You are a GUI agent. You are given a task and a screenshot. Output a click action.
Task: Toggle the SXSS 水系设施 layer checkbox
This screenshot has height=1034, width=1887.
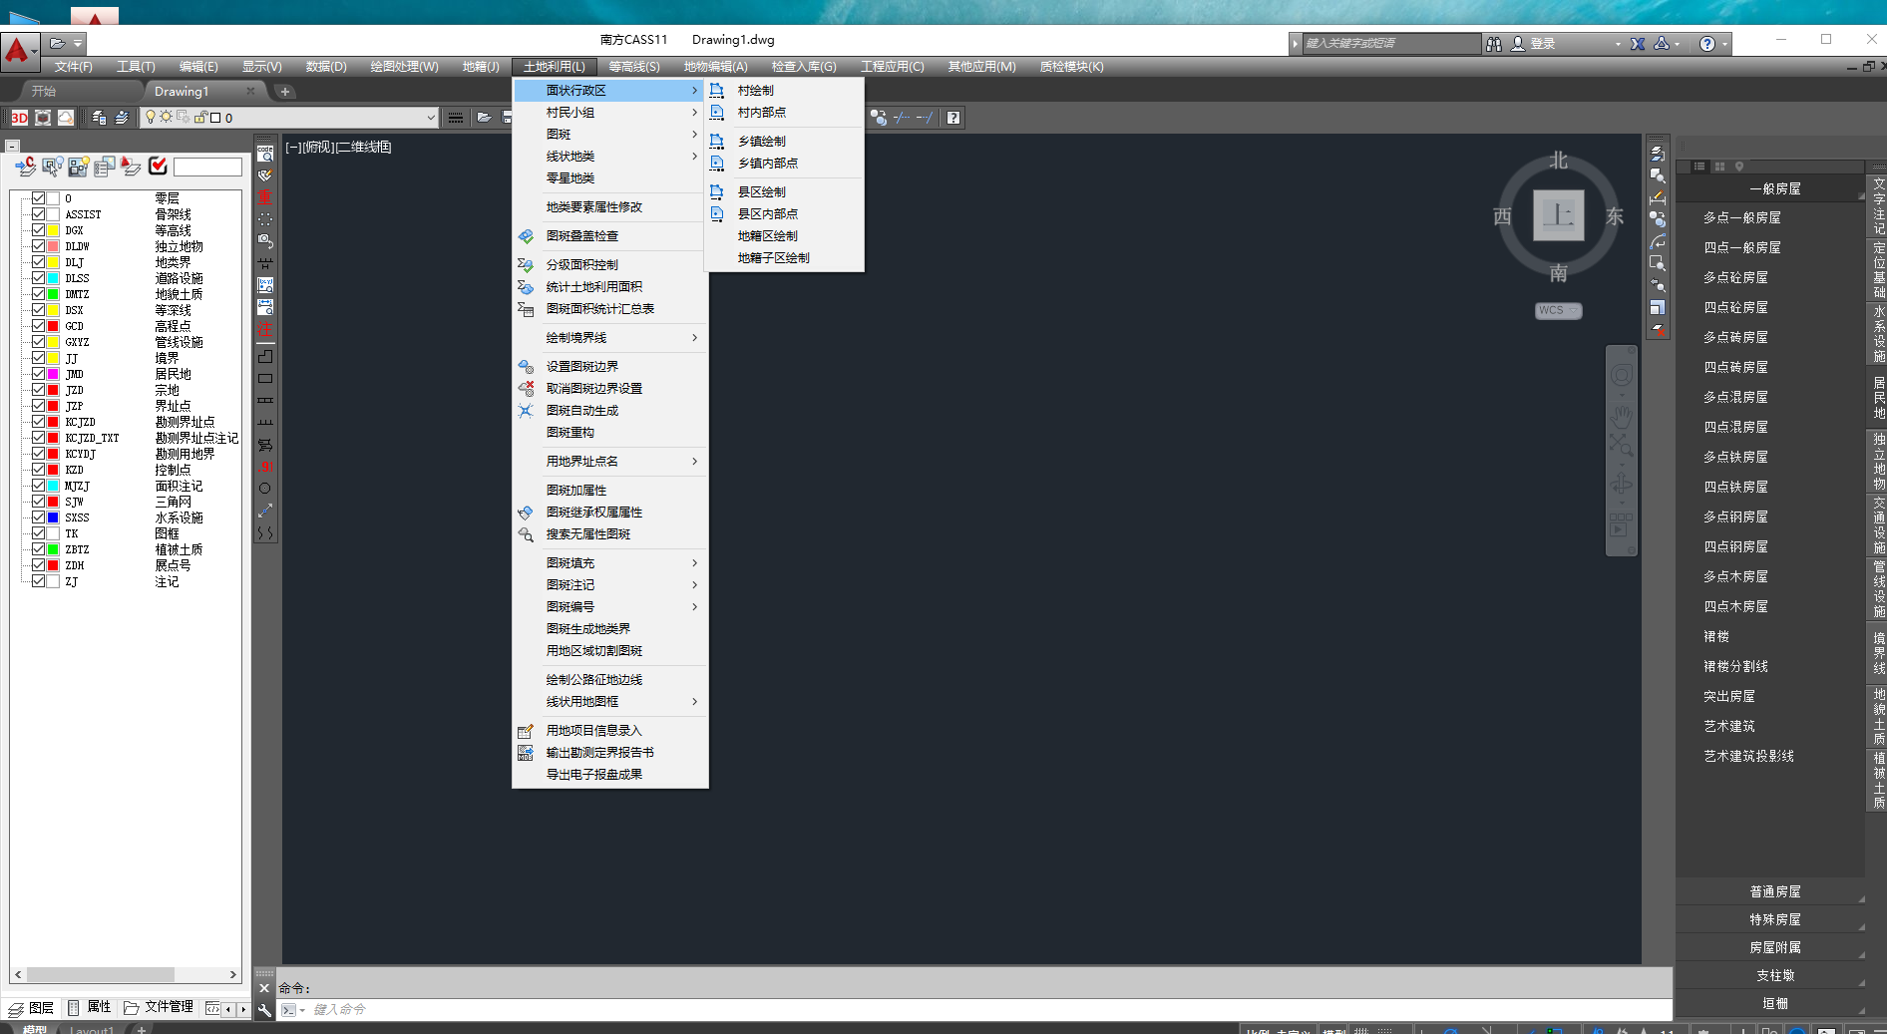(39, 517)
